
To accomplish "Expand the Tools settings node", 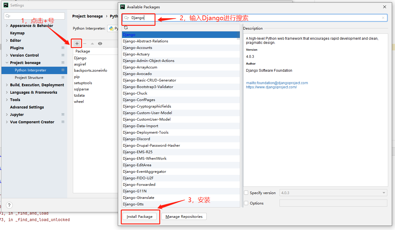I will tap(7, 100).
